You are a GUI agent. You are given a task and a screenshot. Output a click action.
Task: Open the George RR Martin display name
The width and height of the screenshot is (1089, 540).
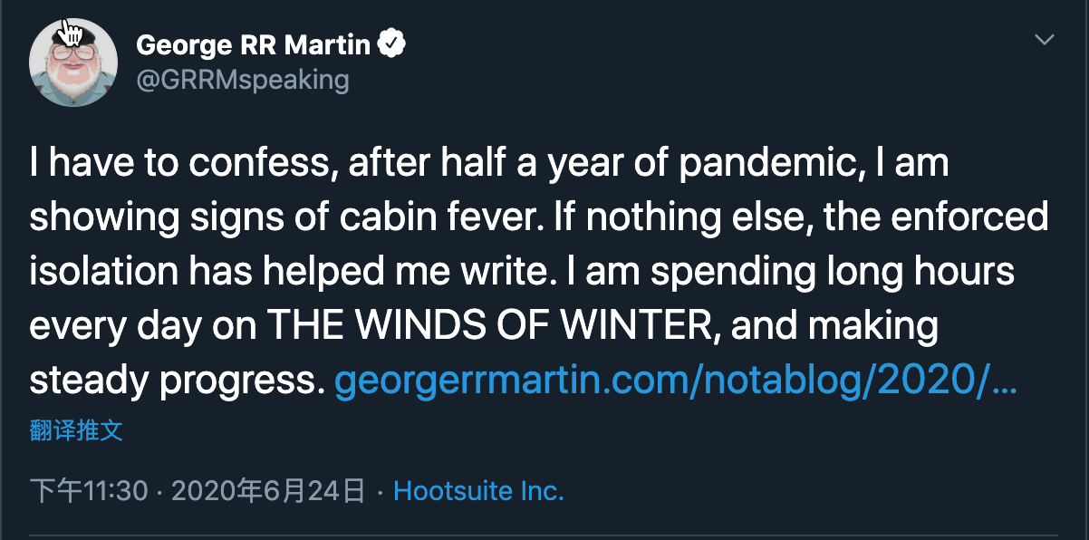253,43
